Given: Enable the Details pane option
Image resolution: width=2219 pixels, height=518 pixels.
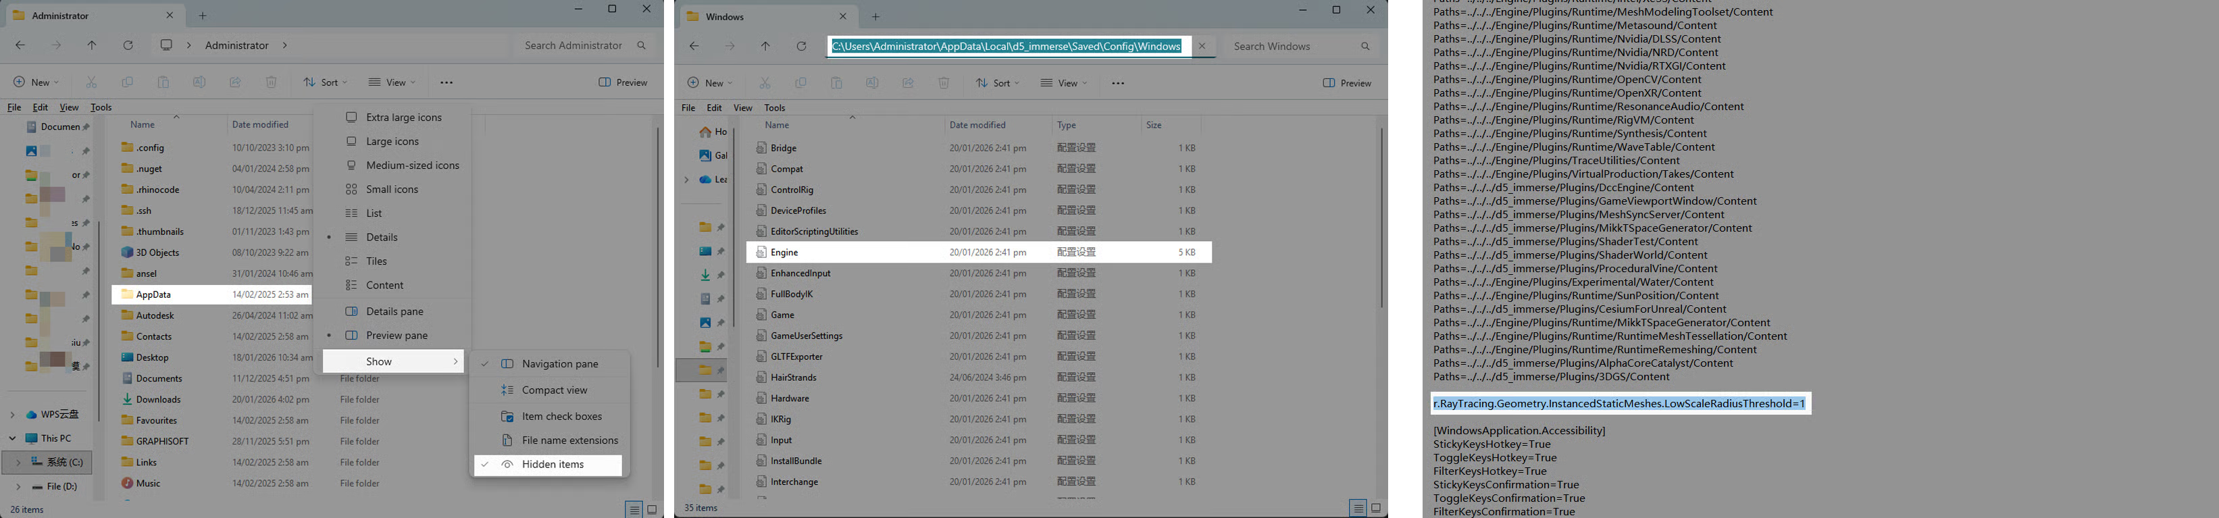Looking at the screenshot, I should pyautogui.click(x=393, y=311).
